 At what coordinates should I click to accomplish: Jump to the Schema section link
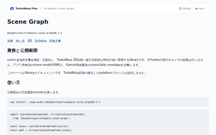(x=40, y=41)
